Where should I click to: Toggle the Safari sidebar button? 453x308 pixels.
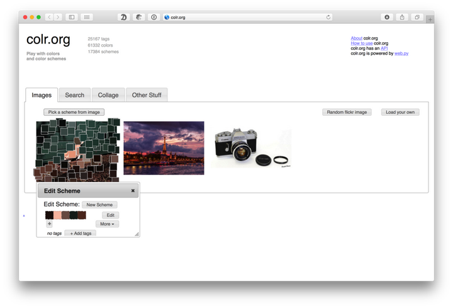pos(72,17)
